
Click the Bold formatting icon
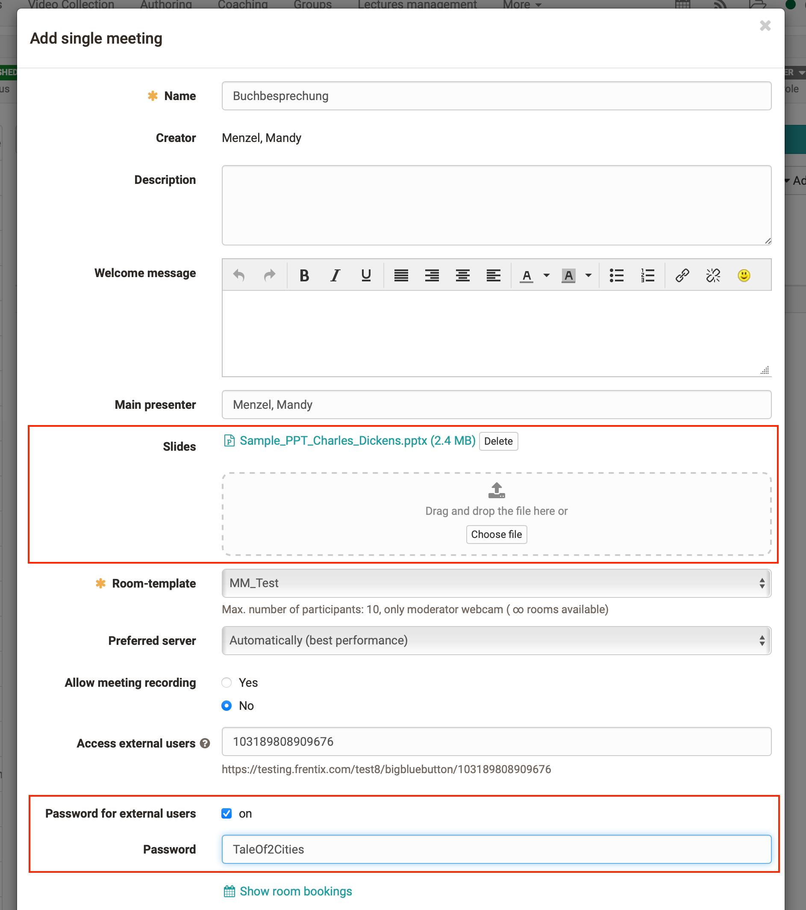(304, 275)
